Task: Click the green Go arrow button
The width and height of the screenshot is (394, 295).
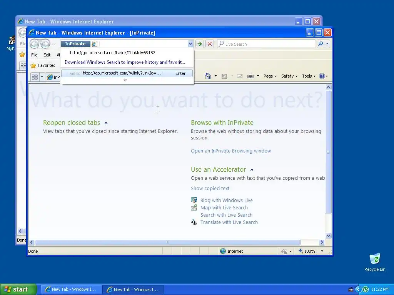Action: [x=200, y=44]
